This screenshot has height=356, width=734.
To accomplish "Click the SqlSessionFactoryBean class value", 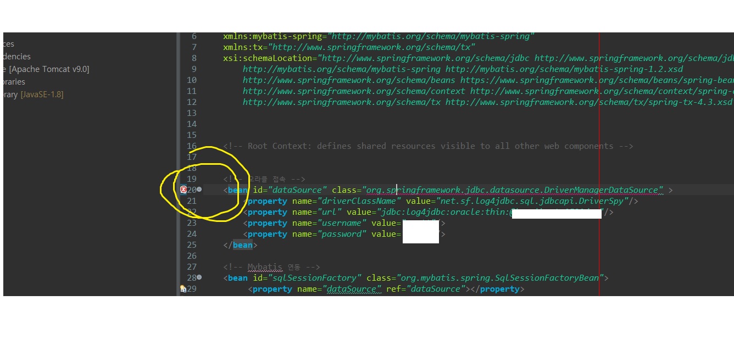I will (x=499, y=278).
